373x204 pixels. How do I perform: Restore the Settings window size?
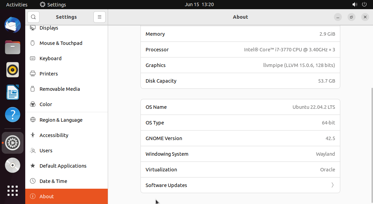352,17
